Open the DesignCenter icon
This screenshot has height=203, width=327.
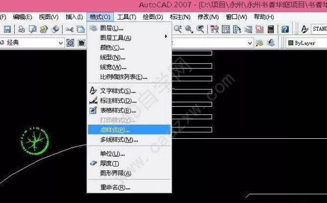pos(226,29)
